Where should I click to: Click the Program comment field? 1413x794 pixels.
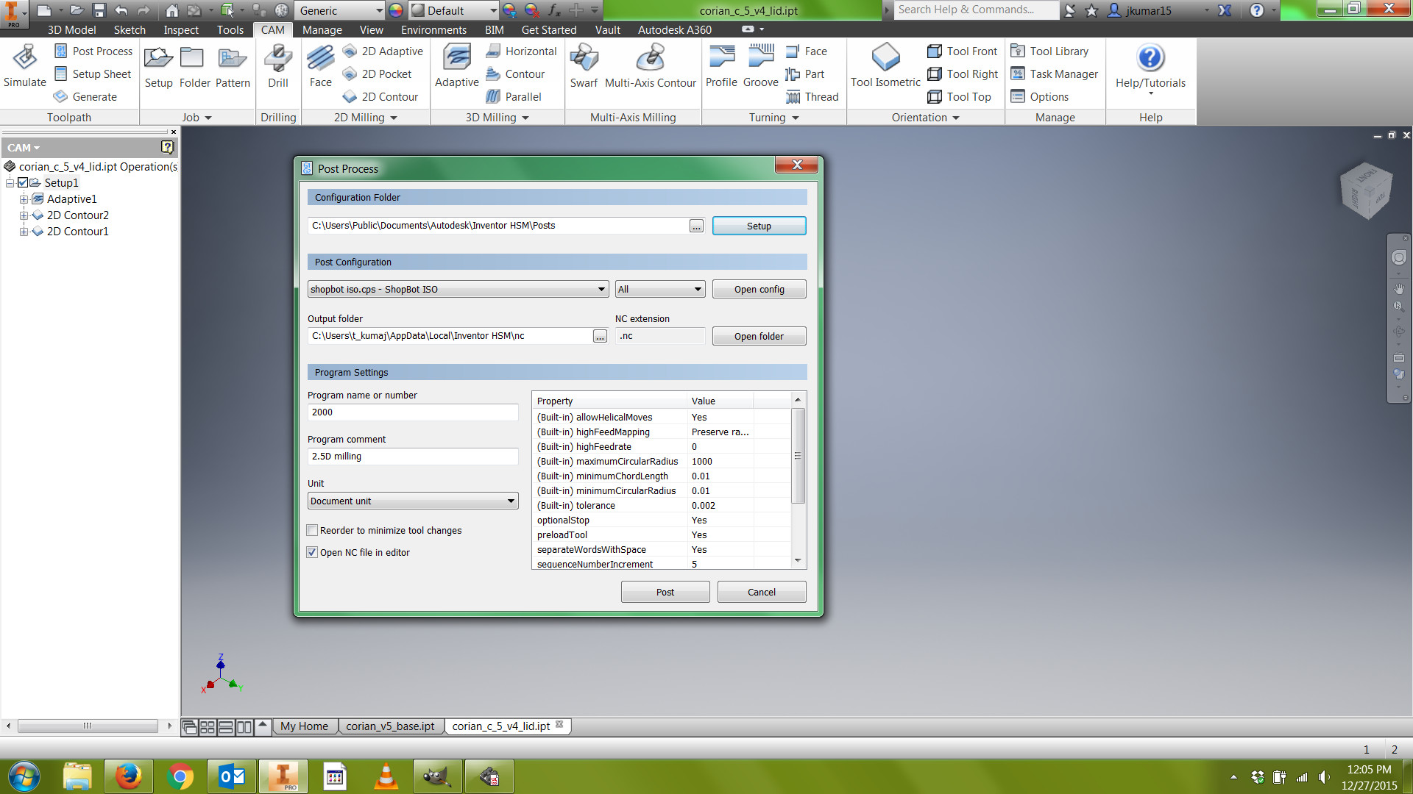click(413, 457)
